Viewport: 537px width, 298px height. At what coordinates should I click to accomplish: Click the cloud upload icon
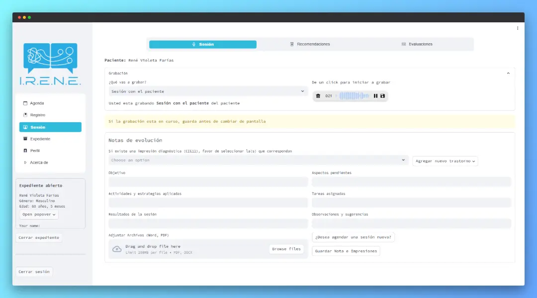click(x=117, y=249)
